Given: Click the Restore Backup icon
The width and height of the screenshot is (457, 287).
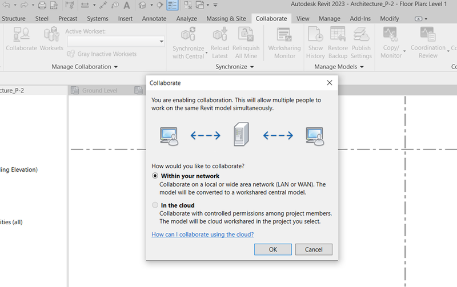Looking at the screenshot, I should coord(338,43).
